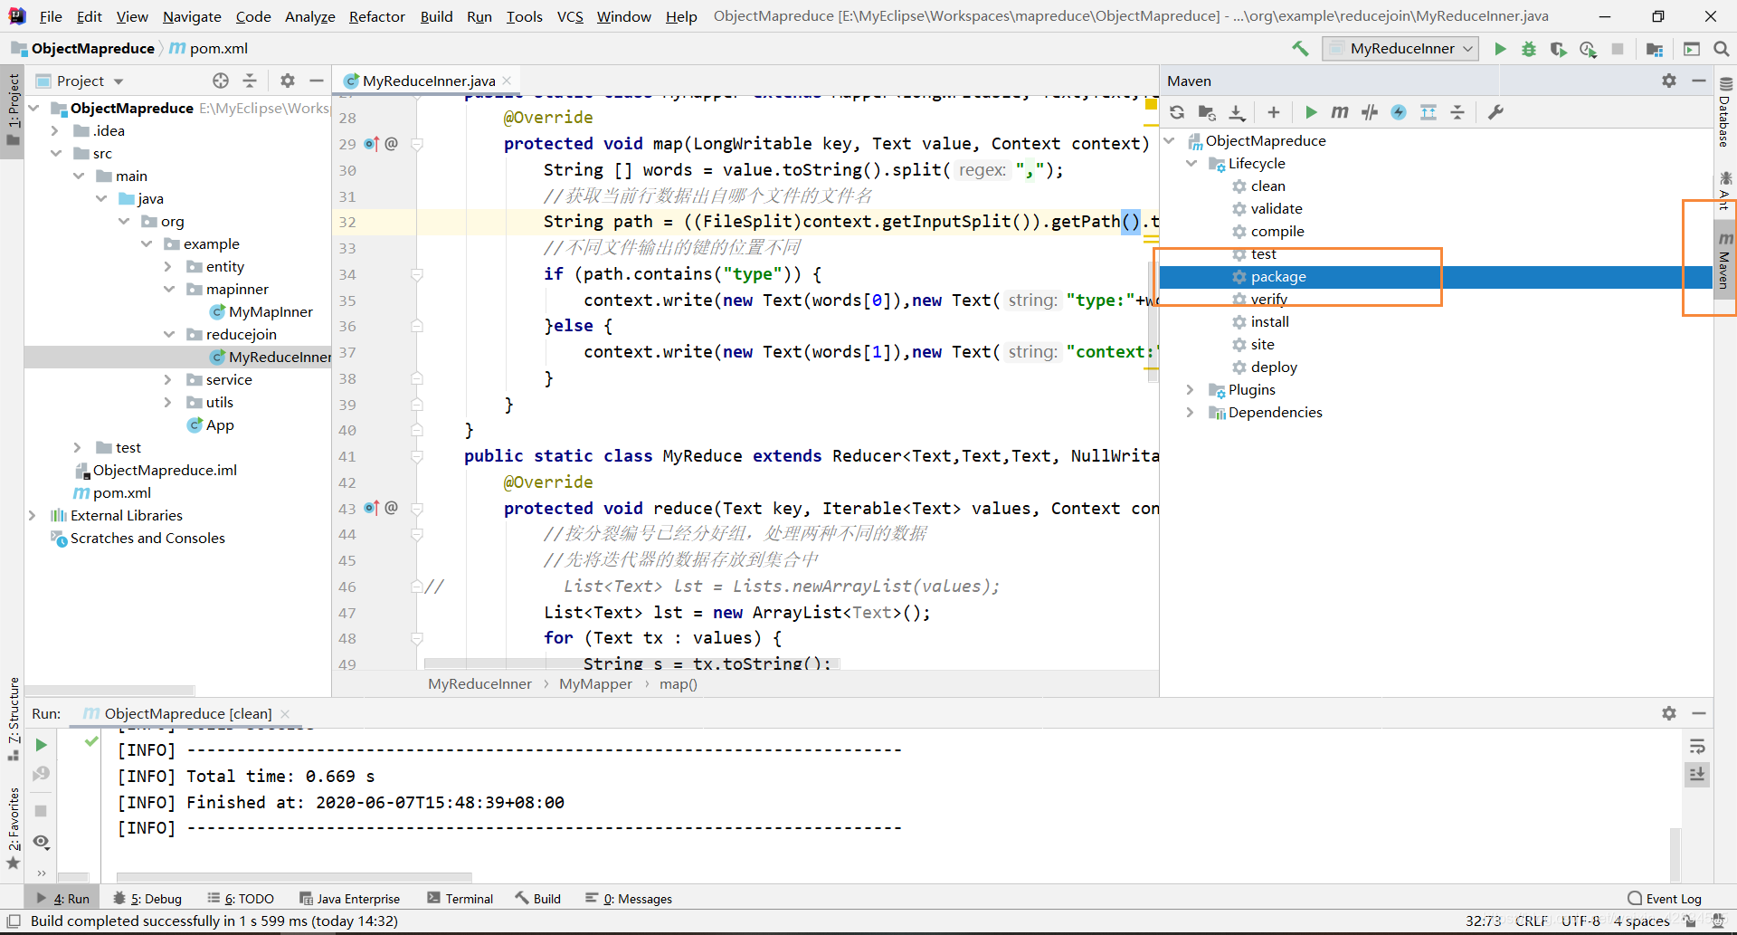The height and width of the screenshot is (935, 1737).
Task: Run with Coverage icon in main toolbar
Action: pos(1558,49)
